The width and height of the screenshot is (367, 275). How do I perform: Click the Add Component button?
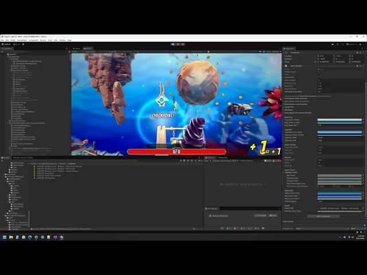pos(323,217)
